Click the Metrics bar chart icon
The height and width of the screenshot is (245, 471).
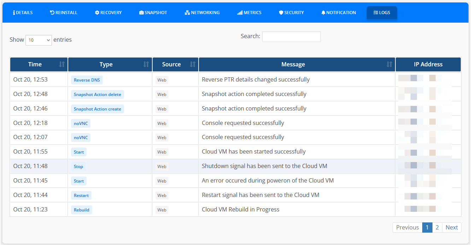coord(240,12)
